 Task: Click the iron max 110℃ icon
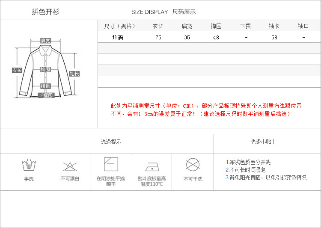152,166
